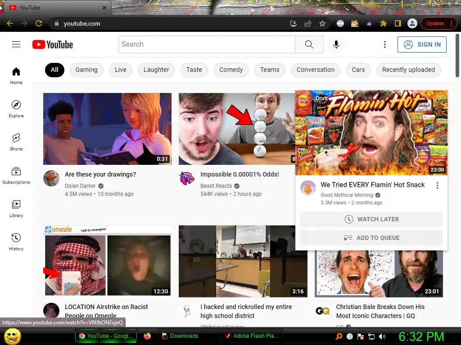Click the Dolan Darker channel name

[x=80, y=186]
